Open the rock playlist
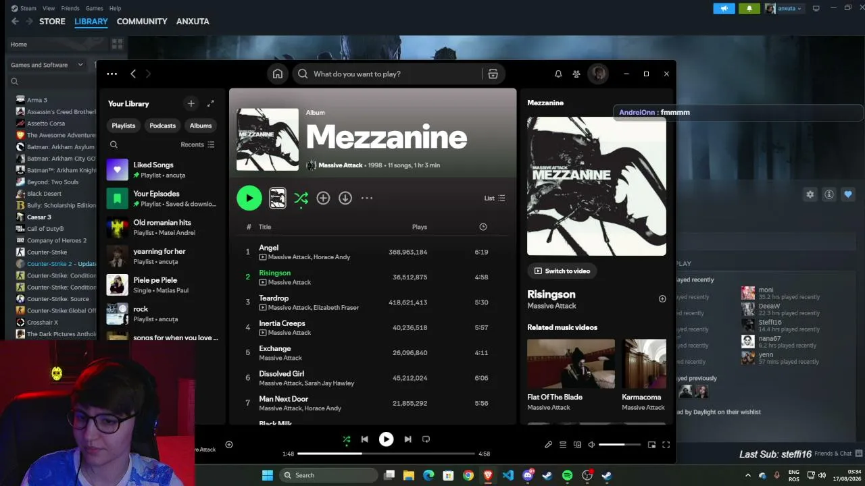The width and height of the screenshot is (865, 486). point(162,314)
